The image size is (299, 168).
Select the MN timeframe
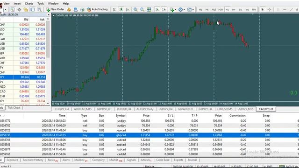click(x=254, y=9)
